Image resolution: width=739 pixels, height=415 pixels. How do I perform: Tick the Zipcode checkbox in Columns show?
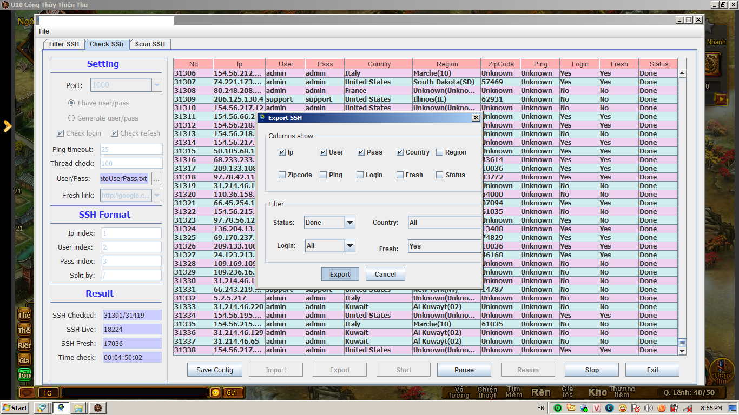tap(282, 175)
